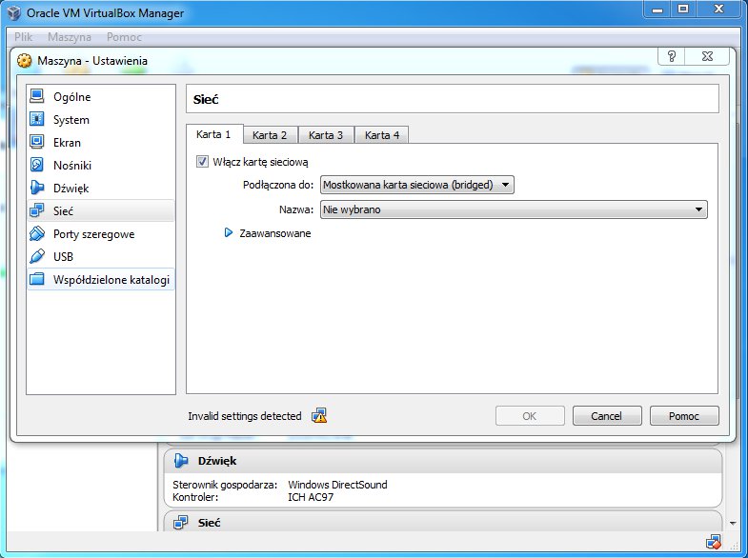Toggle Włącz kartę sieciową checkbox

click(x=202, y=162)
